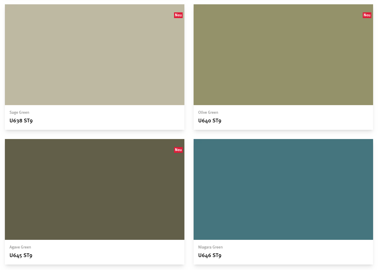Select the Sage Green color swatch

point(94,55)
